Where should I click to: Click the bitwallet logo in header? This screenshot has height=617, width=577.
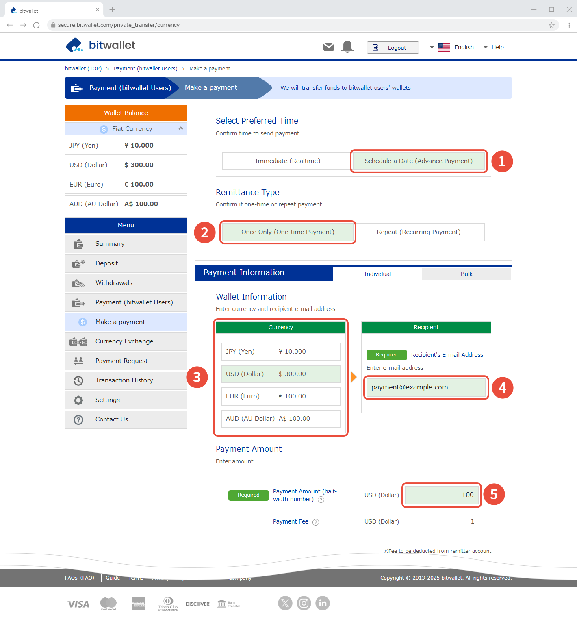point(100,45)
